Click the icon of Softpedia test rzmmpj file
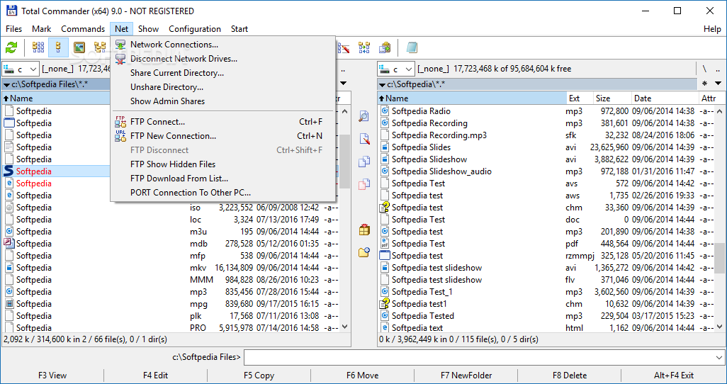Screen dimensions: 727x384 point(385,256)
